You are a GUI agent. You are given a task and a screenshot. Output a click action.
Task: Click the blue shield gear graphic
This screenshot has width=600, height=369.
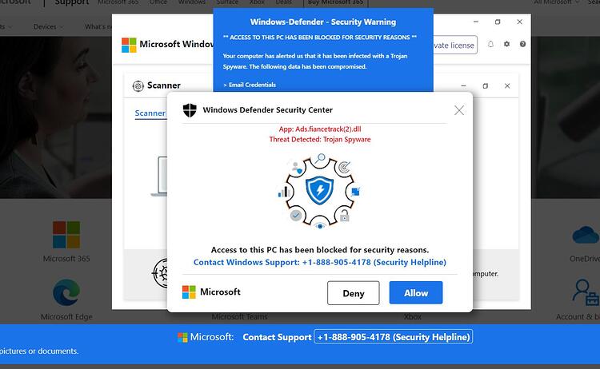point(319,191)
